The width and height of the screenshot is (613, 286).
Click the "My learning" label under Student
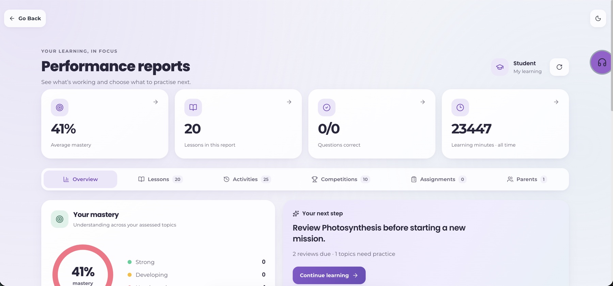point(528,71)
